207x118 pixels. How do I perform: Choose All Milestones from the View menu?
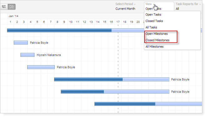click(x=172, y=47)
